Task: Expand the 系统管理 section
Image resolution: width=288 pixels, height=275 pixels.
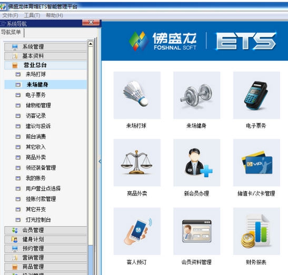Action: [45, 47]
